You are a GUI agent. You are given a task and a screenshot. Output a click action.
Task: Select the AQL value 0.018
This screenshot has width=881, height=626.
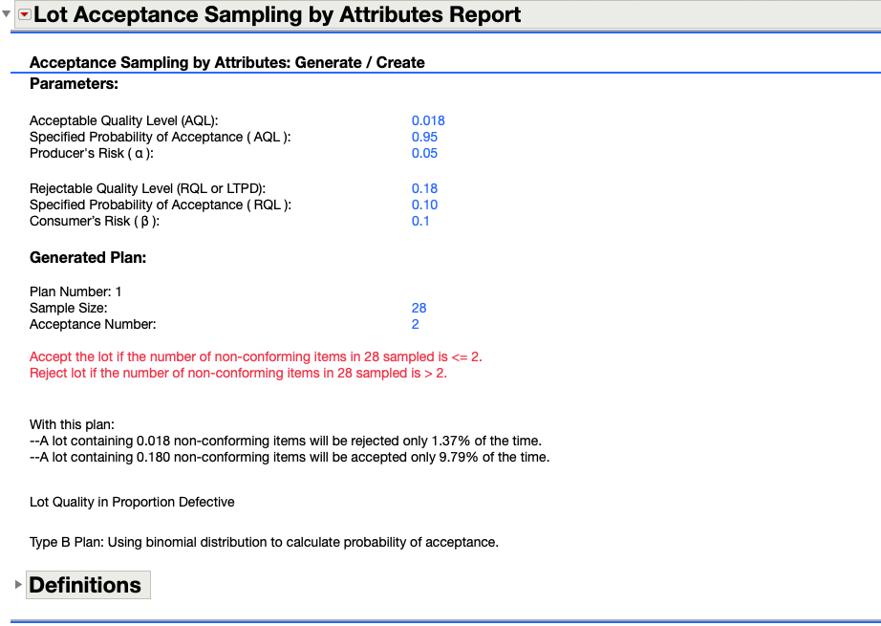click(428, 120)
